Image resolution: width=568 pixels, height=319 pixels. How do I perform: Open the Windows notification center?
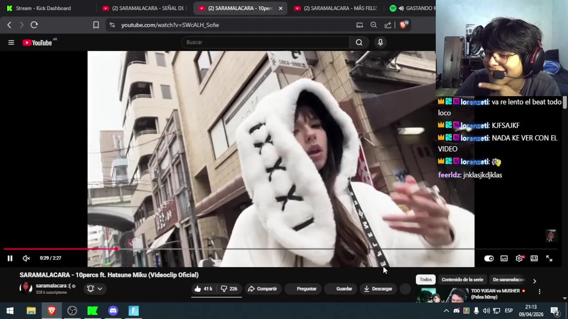pos(555,311)
